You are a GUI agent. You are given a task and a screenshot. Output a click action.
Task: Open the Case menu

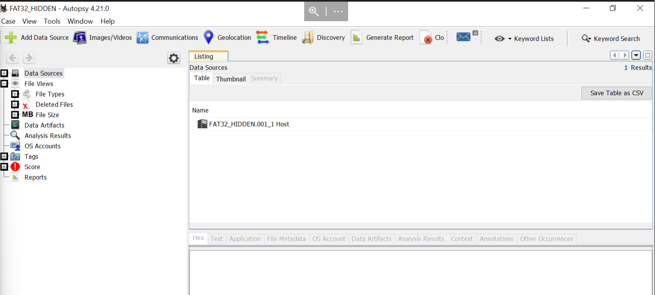pyautogui.click(x=8, y=21)
